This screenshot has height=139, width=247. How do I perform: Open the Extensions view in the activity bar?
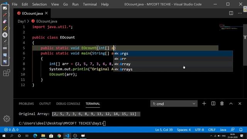click(x=7, y=73)
